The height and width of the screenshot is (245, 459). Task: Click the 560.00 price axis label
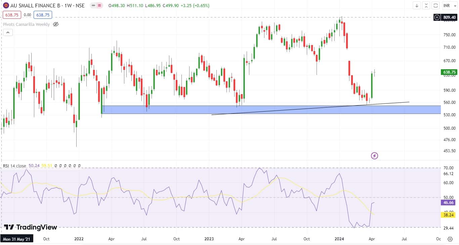click(x=449, y=102)
